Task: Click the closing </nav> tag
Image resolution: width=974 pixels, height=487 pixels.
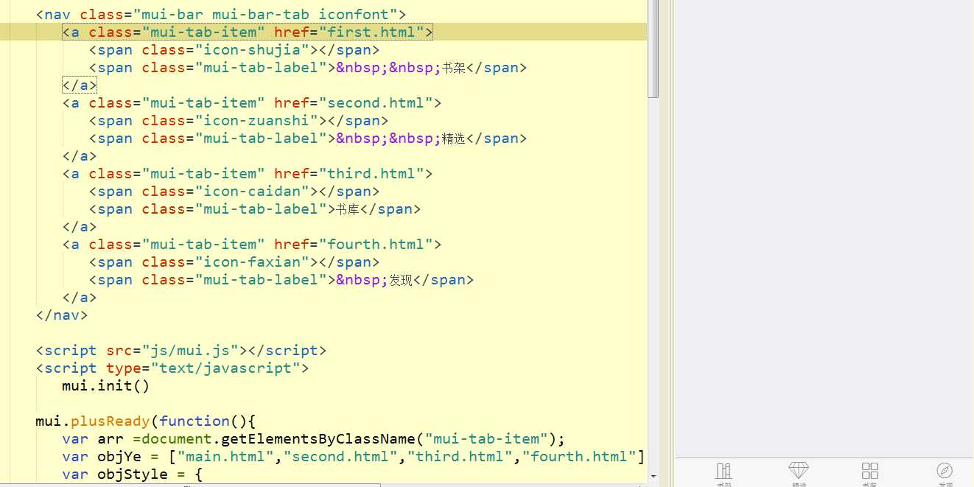Action: [62, 315]
